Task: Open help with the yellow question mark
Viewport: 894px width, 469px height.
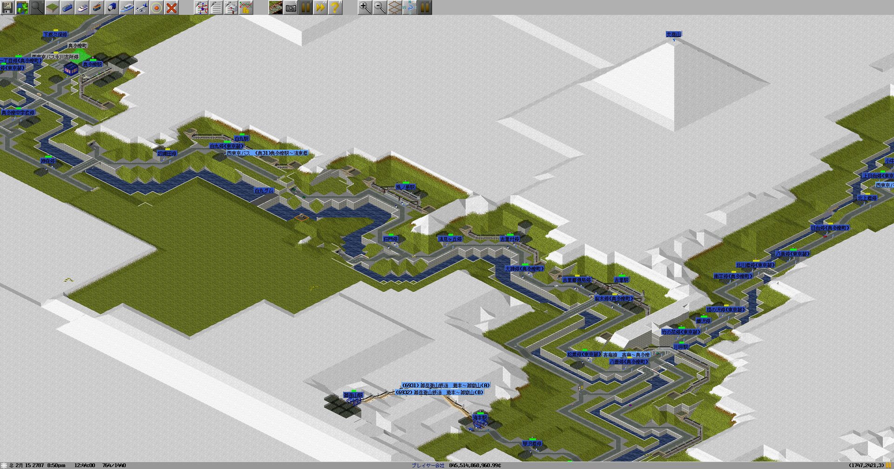Action: tap(335, 7)
